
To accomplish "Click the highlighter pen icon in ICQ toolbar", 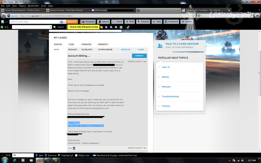I will (x=128, y=27).
